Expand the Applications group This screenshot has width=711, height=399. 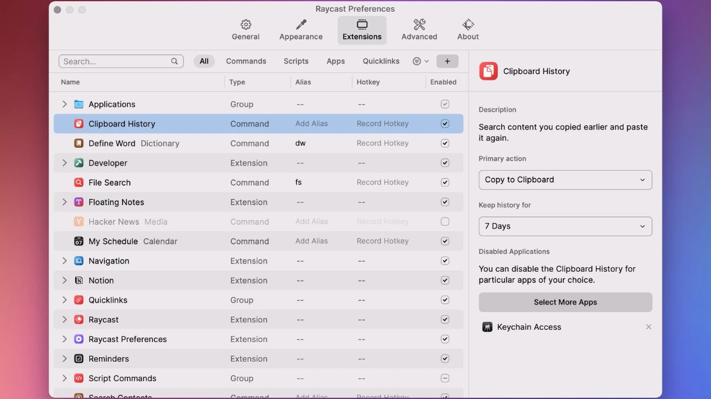[x=65, y=104]
